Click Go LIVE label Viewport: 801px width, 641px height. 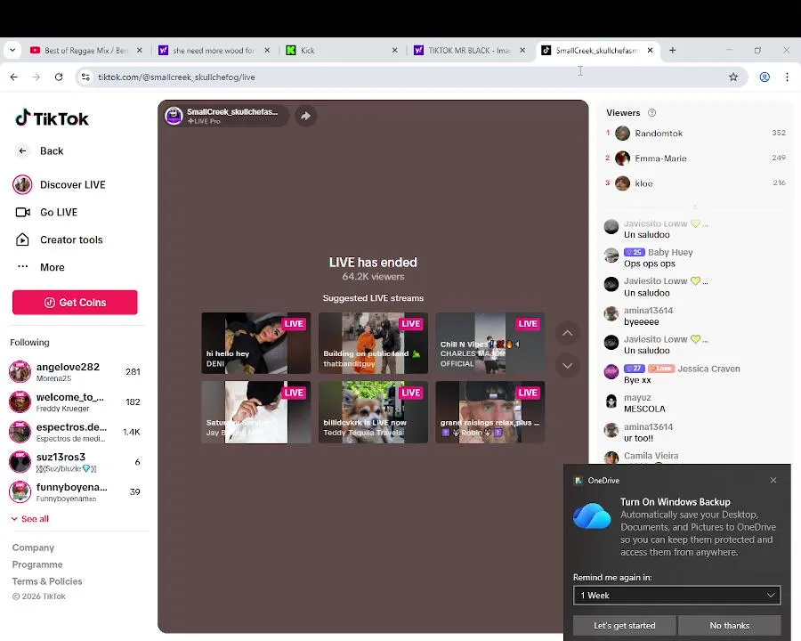point(59,212)
